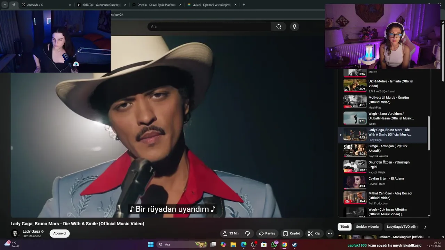This screenshot has width=445, height=250.
Task: Click the tab audio speaker indicator
Action: click(x=14, y=5)
